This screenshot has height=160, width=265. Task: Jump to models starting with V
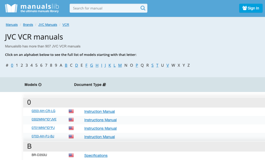pyautogui.click(x=167, y=65)
